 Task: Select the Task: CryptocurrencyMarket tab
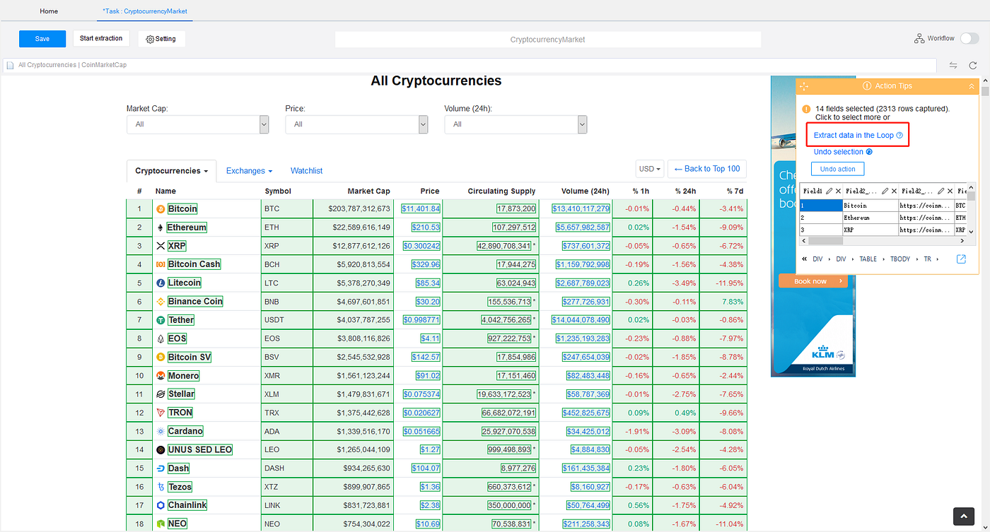coord(146,11)
